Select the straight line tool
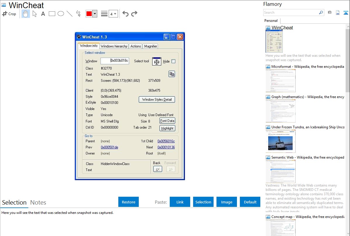 click(x=70, y=14)
